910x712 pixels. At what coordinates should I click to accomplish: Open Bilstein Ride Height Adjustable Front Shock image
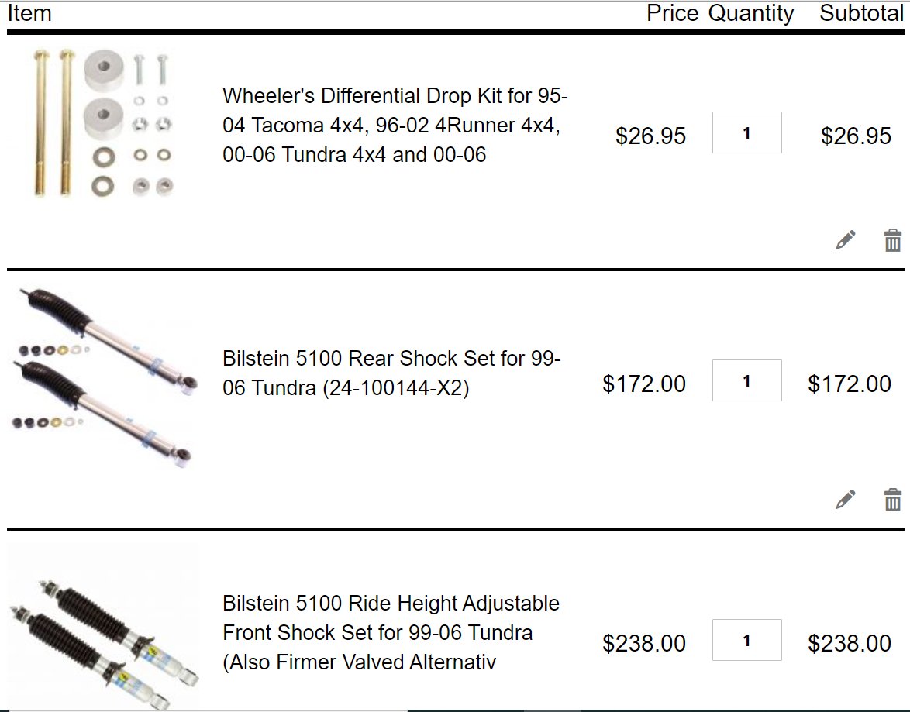[x=105, y=627]
